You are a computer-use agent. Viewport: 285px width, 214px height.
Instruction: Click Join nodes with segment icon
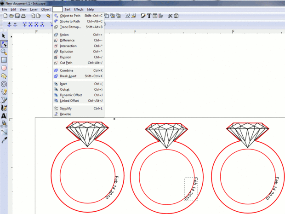(x=30, y=24)
